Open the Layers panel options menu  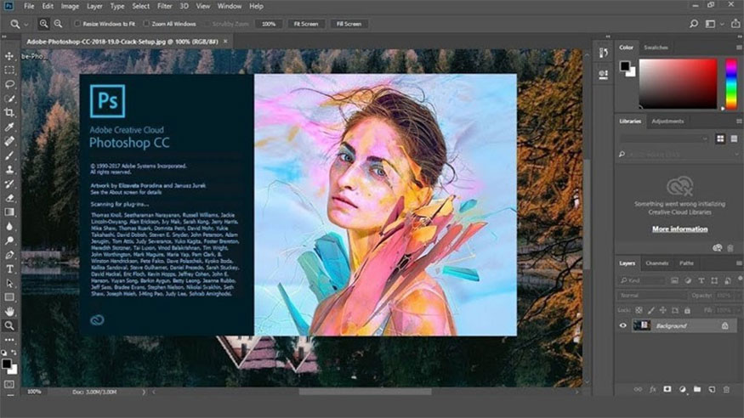(x=739, y=263)
